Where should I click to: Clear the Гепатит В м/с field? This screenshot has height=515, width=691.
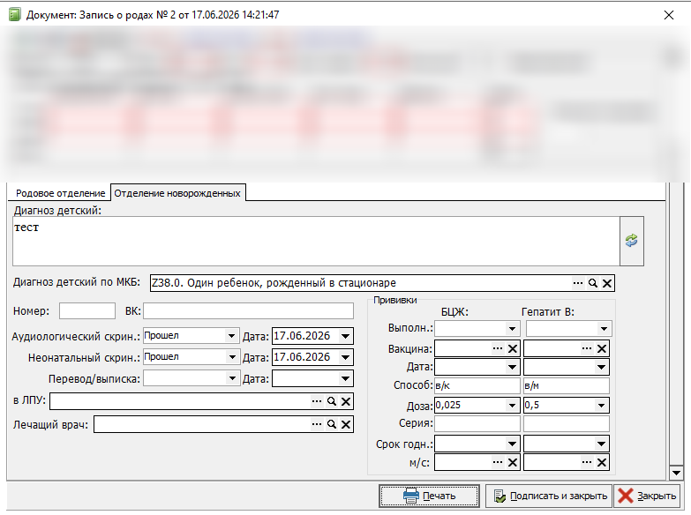coord(602,462)
